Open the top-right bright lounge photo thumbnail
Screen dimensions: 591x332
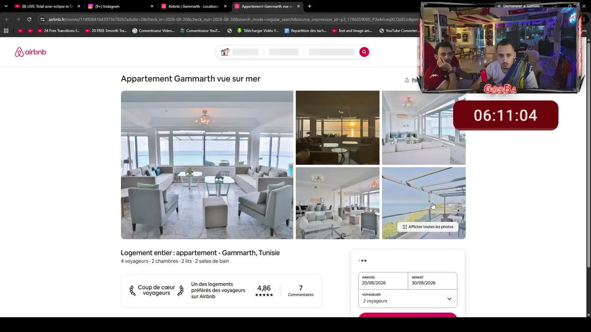424,128
